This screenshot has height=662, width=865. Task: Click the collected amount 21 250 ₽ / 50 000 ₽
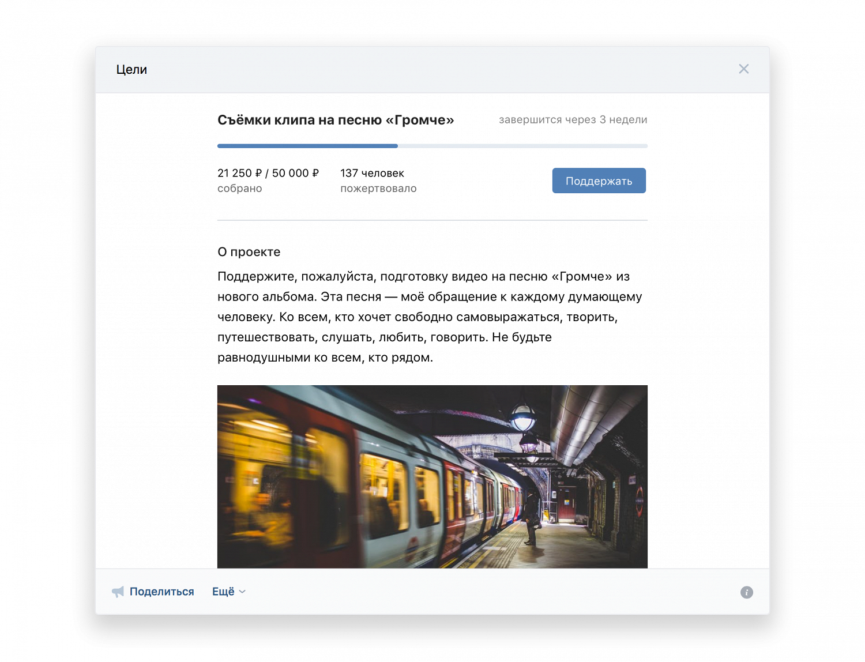[268, 173]
